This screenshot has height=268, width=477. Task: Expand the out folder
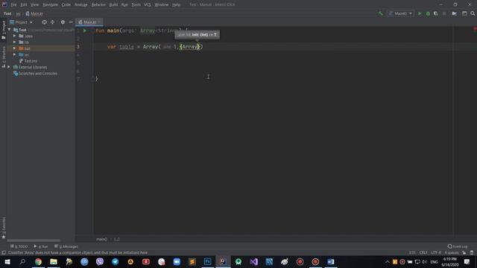point(14,48)
